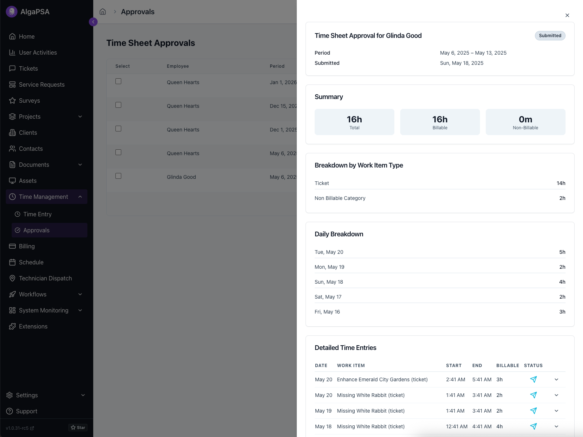Click the 0m Non-Billable summary card

click(525, 122)
